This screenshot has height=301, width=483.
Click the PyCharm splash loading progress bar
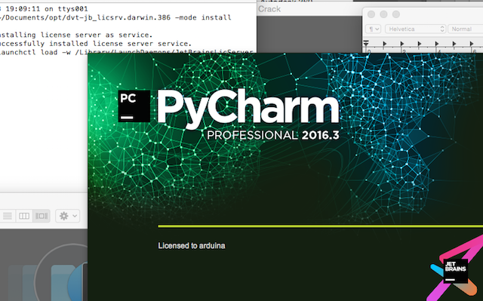320,226
